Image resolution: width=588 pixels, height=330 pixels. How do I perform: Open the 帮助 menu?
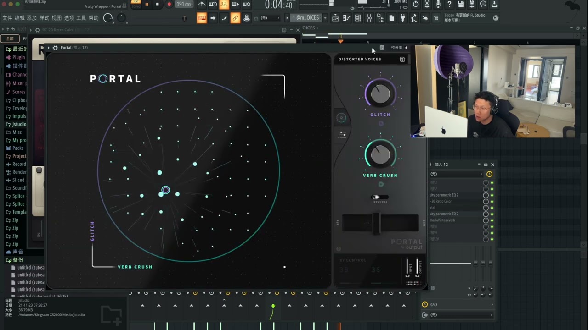point(94,18)
